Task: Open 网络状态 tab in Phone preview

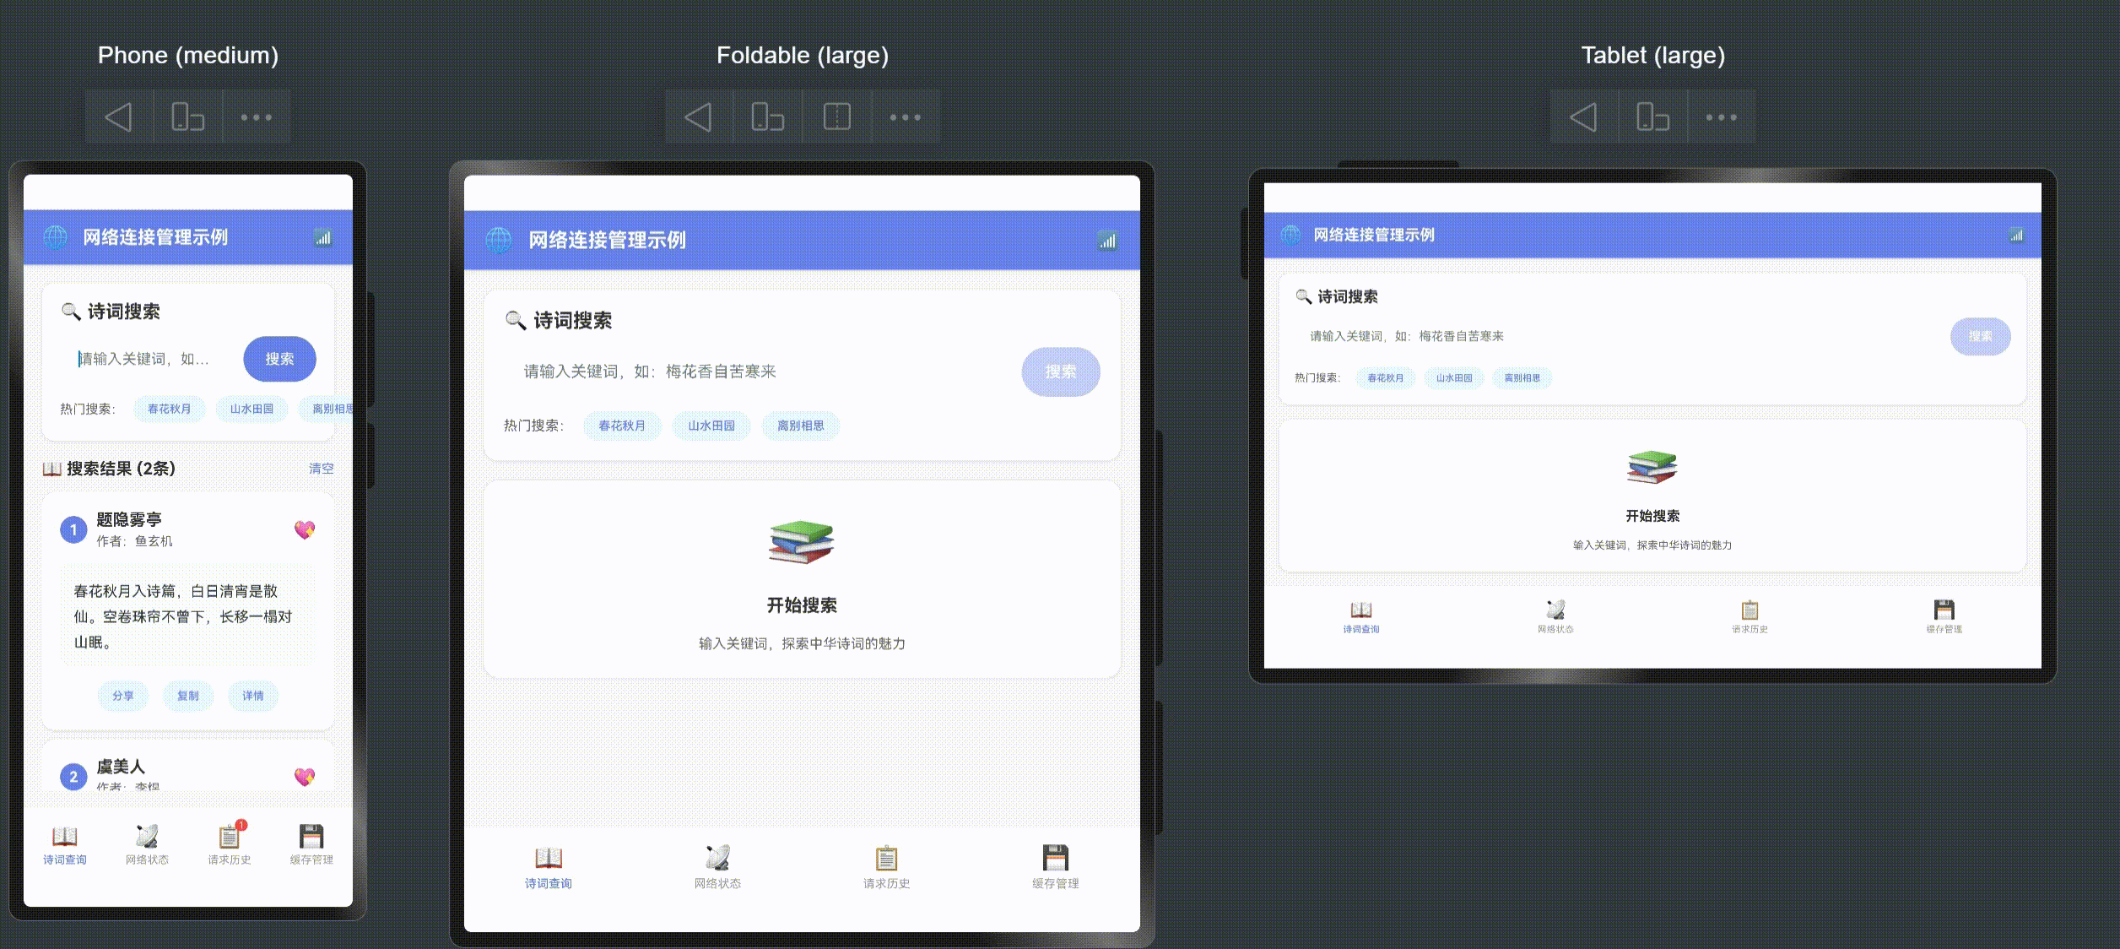Action: tap(147, 843)
